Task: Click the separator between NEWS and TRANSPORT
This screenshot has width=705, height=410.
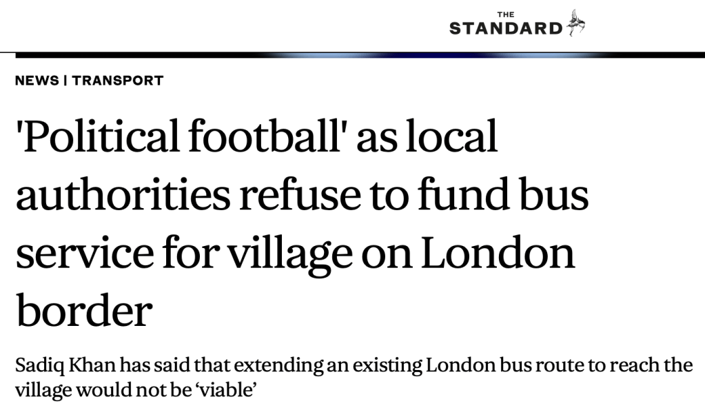Action: point(65,81)
